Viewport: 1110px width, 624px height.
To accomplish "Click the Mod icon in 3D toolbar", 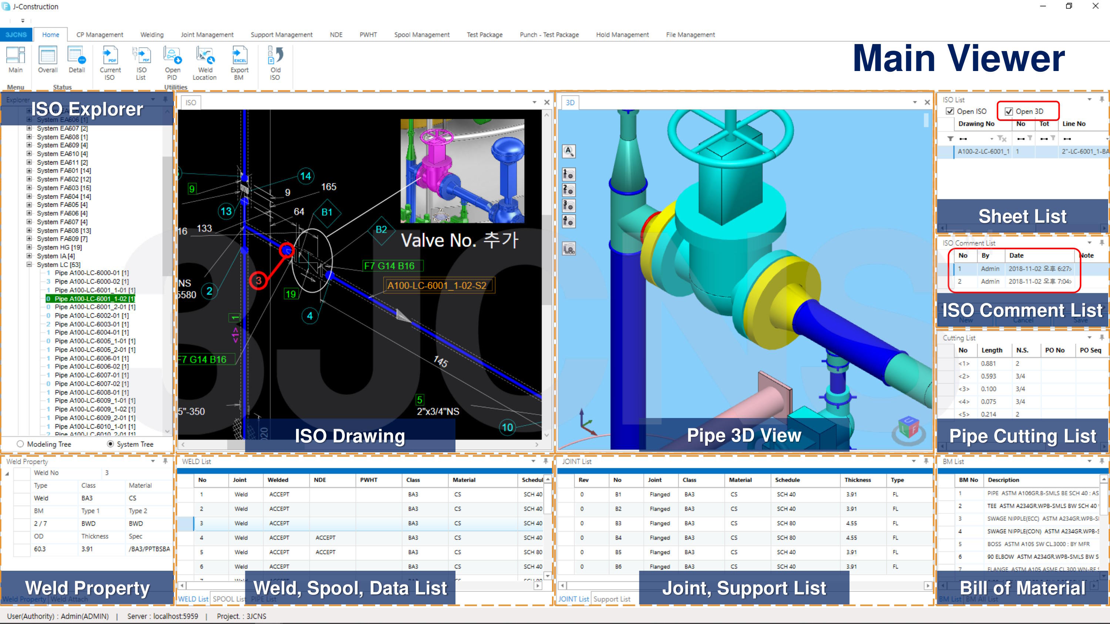I will pos(569,249).
